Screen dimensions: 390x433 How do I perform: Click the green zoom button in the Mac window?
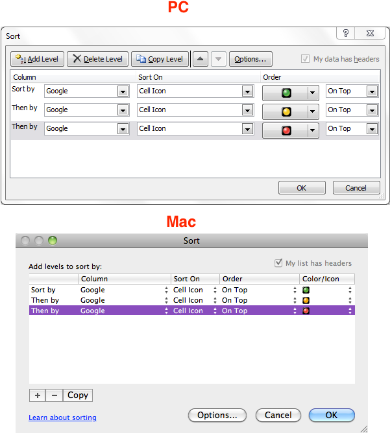point(53,240)
